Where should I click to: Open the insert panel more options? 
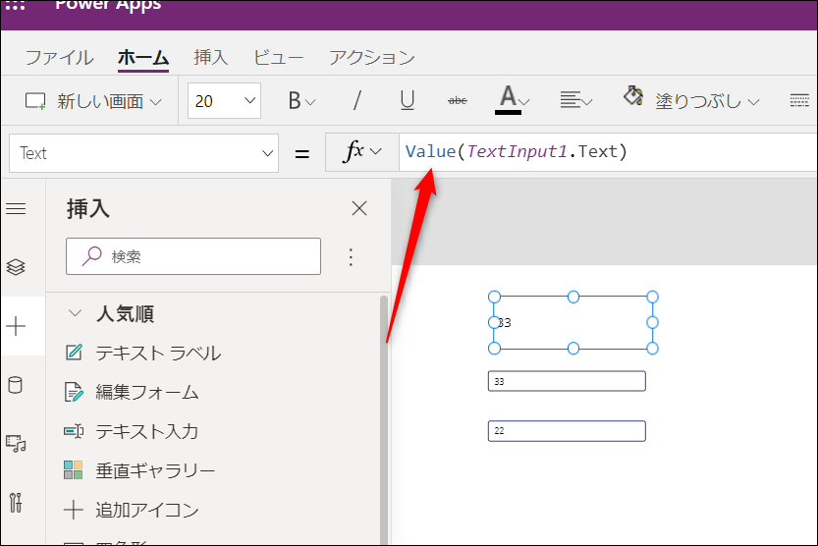click(351, 257)
